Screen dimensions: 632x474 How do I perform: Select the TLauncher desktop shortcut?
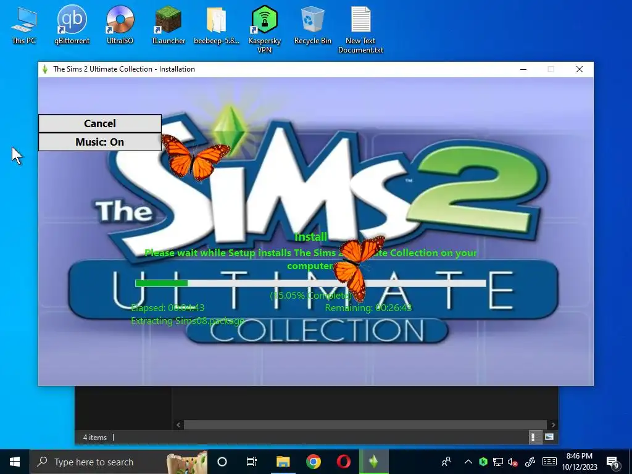coord(168,26)
